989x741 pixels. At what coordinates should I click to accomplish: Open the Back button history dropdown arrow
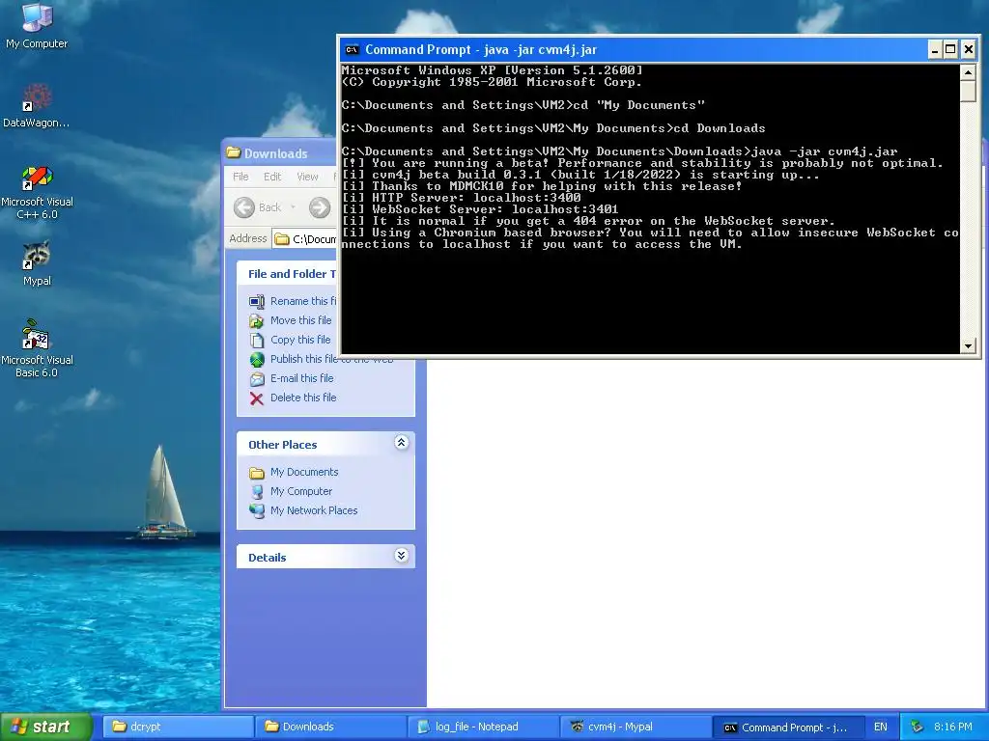pos(294,207)
